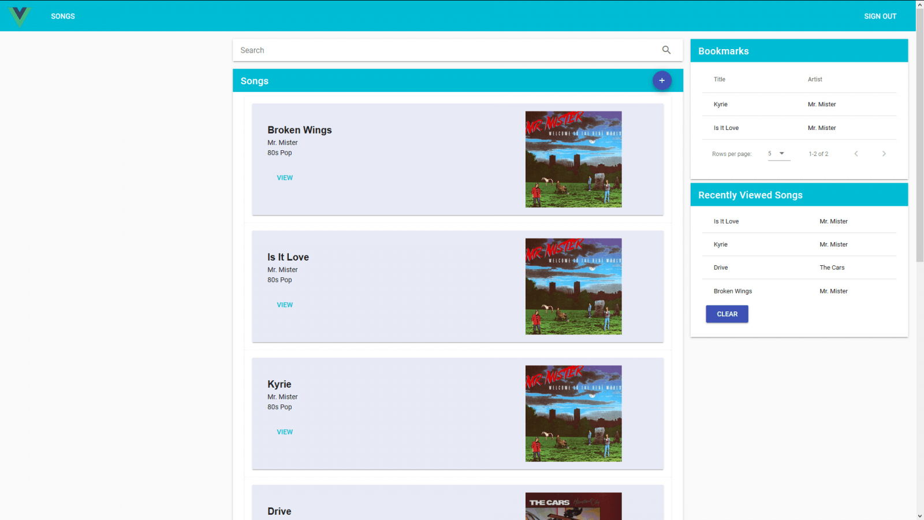Click the Broken Wings album cover
Viewport: 924px width, 520px height.
coord(573,159)
